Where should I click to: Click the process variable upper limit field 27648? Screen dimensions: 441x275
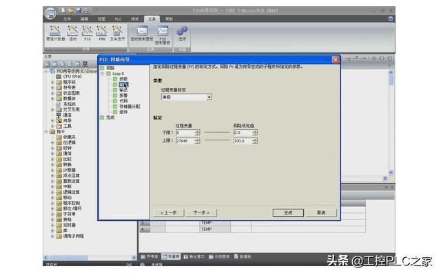coord(185,140)
